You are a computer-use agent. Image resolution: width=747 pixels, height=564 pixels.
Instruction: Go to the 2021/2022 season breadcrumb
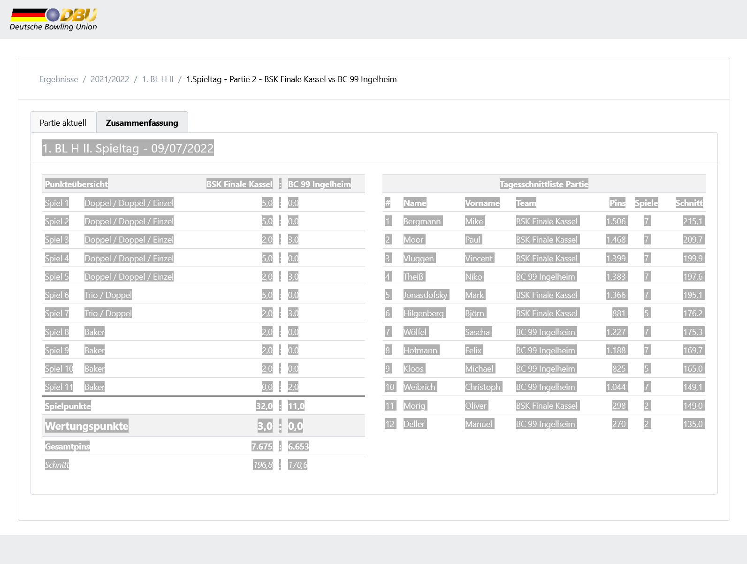110,79
